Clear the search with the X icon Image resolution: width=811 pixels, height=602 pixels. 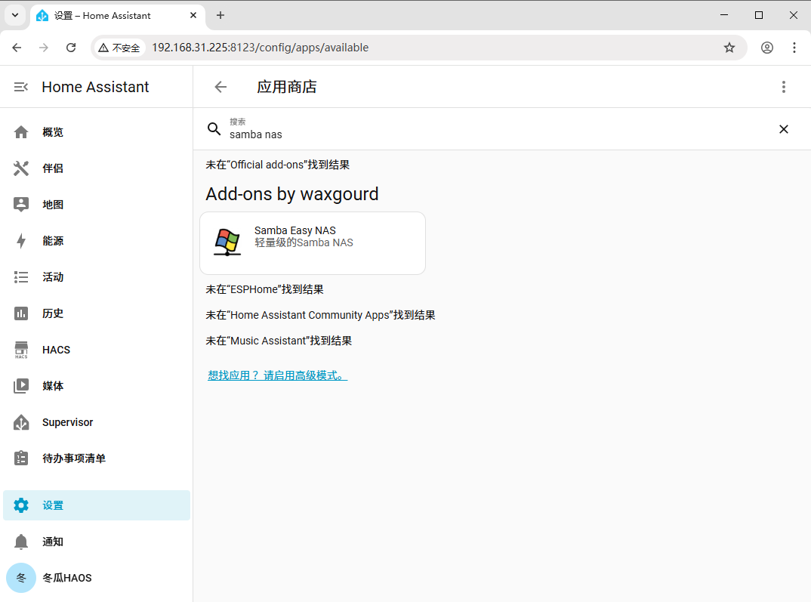tap(784, 129)
